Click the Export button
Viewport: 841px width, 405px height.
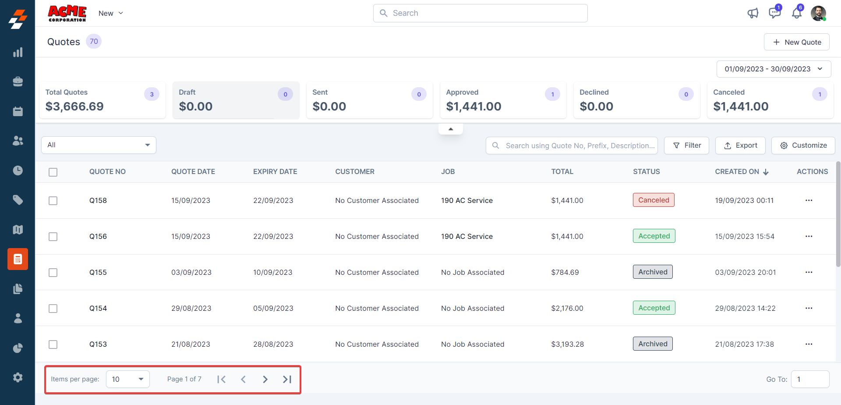click(740, 146)
